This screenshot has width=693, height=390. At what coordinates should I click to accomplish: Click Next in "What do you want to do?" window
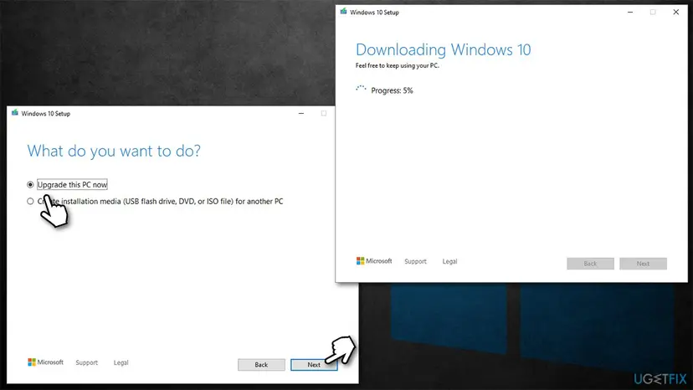coord(314,365)
